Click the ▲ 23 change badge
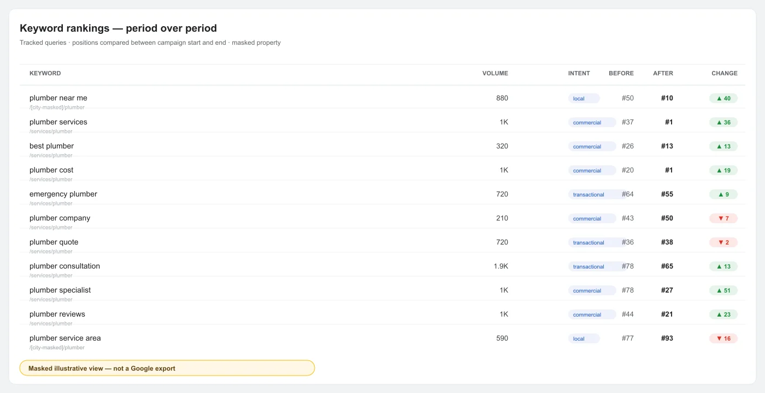The width and height of the screenshot is (765, 393). (x=723, y=314)
